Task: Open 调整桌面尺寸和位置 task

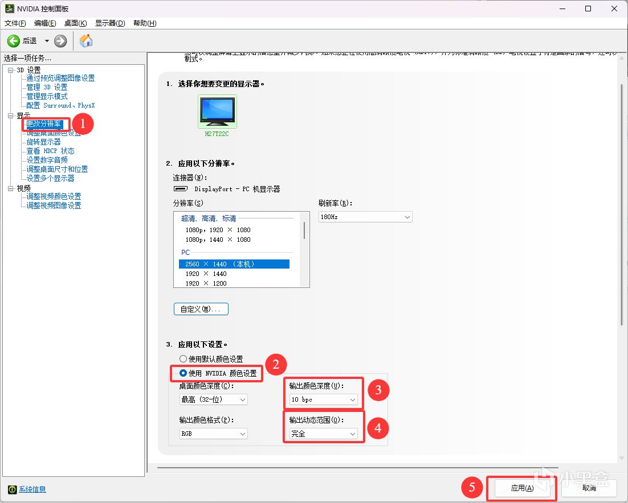Action: click(x=58, y=169)
